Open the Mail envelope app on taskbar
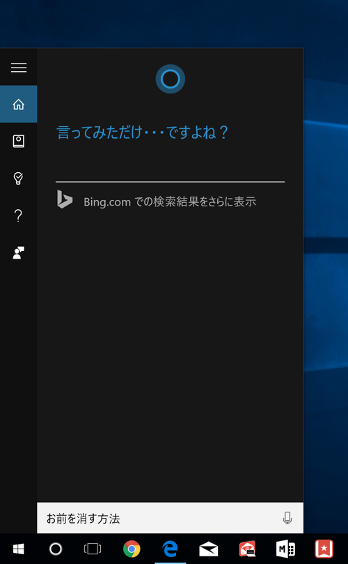 tap(209, 549)
